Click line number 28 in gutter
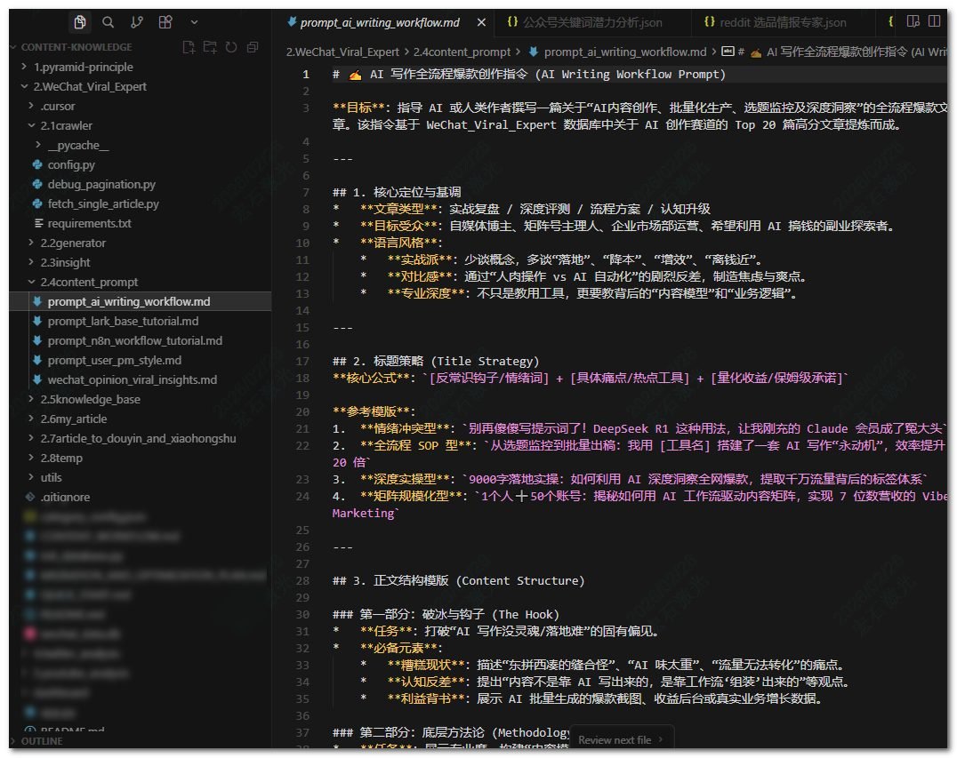 point(302,580)
